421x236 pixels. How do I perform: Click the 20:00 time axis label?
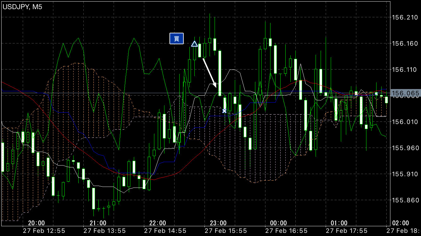[x=36, y=223]
